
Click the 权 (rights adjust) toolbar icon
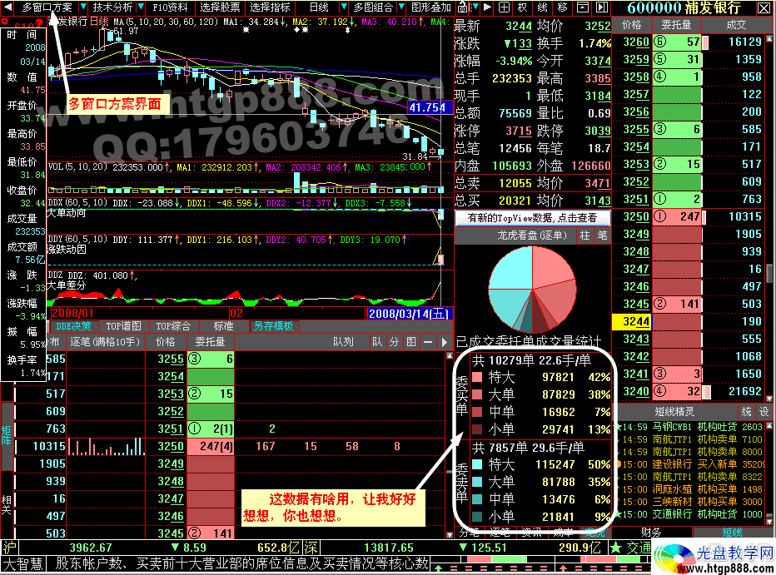coord(523,7)
